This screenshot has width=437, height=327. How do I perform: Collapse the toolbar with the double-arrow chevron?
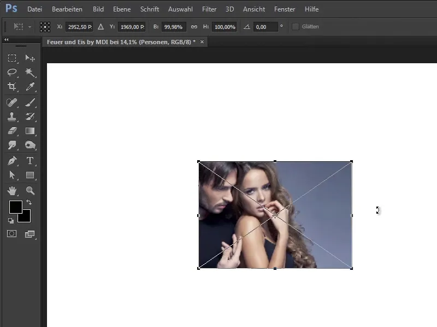coord(7,39)
